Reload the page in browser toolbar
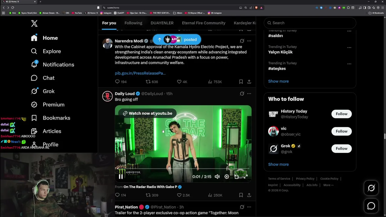The height and width of the screenshot is (217, 386). pyautogui.click(x=13, y=8)
